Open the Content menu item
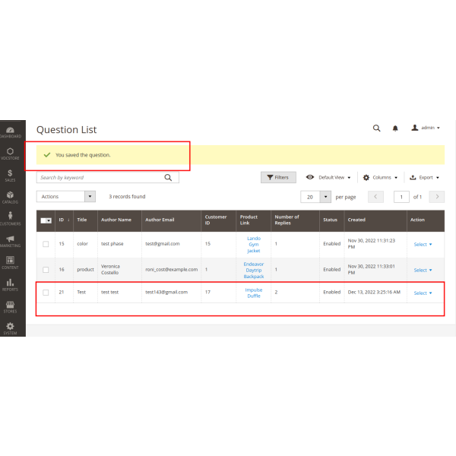 click(x=10, y=262)
